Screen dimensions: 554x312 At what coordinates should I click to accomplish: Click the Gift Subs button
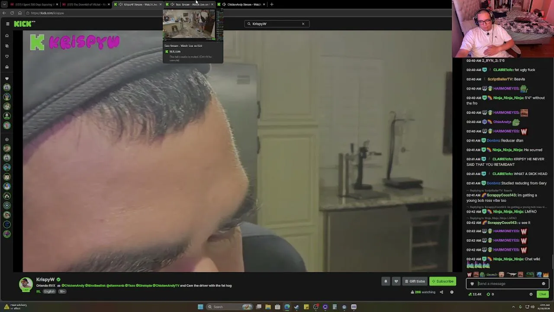pos(415,281)
